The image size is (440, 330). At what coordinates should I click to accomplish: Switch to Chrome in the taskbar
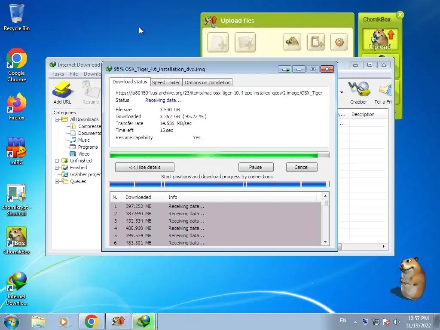(x=91, y=321)
